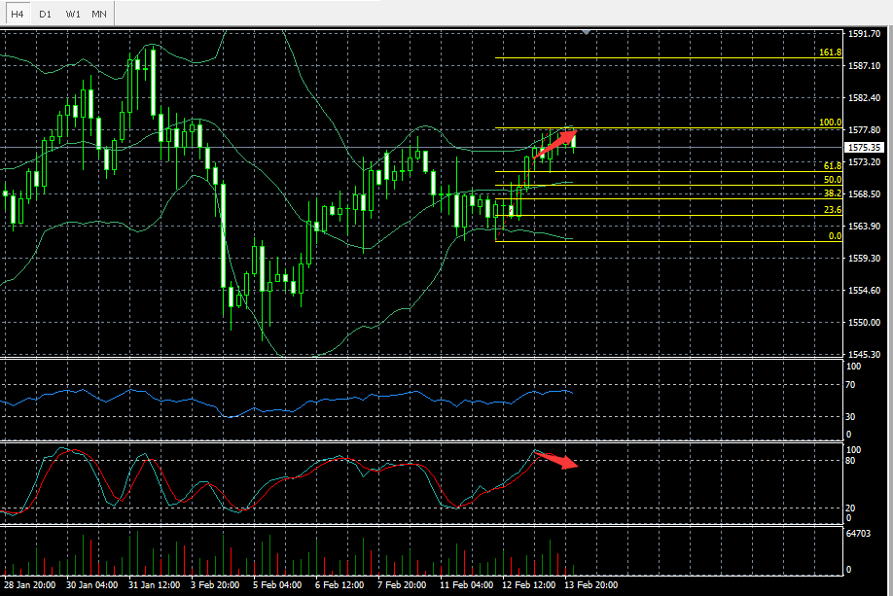The image size is (893, 596).
Task: Click the 6 Feb 12:00 time label
Action: pos(340,585)
